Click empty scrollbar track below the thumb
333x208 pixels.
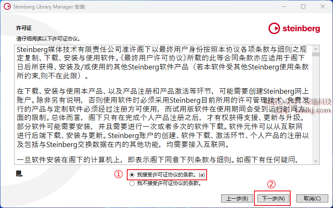click(x=315, y=107)
